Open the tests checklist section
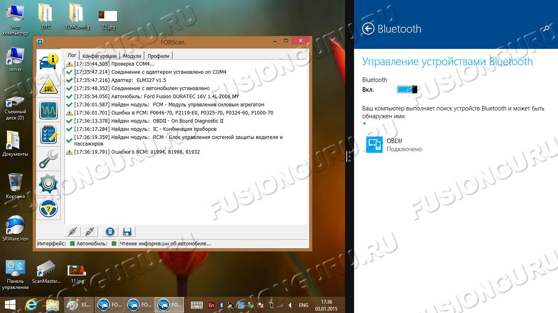The height and width of the screenshot is (313, 558). (48, 135)
